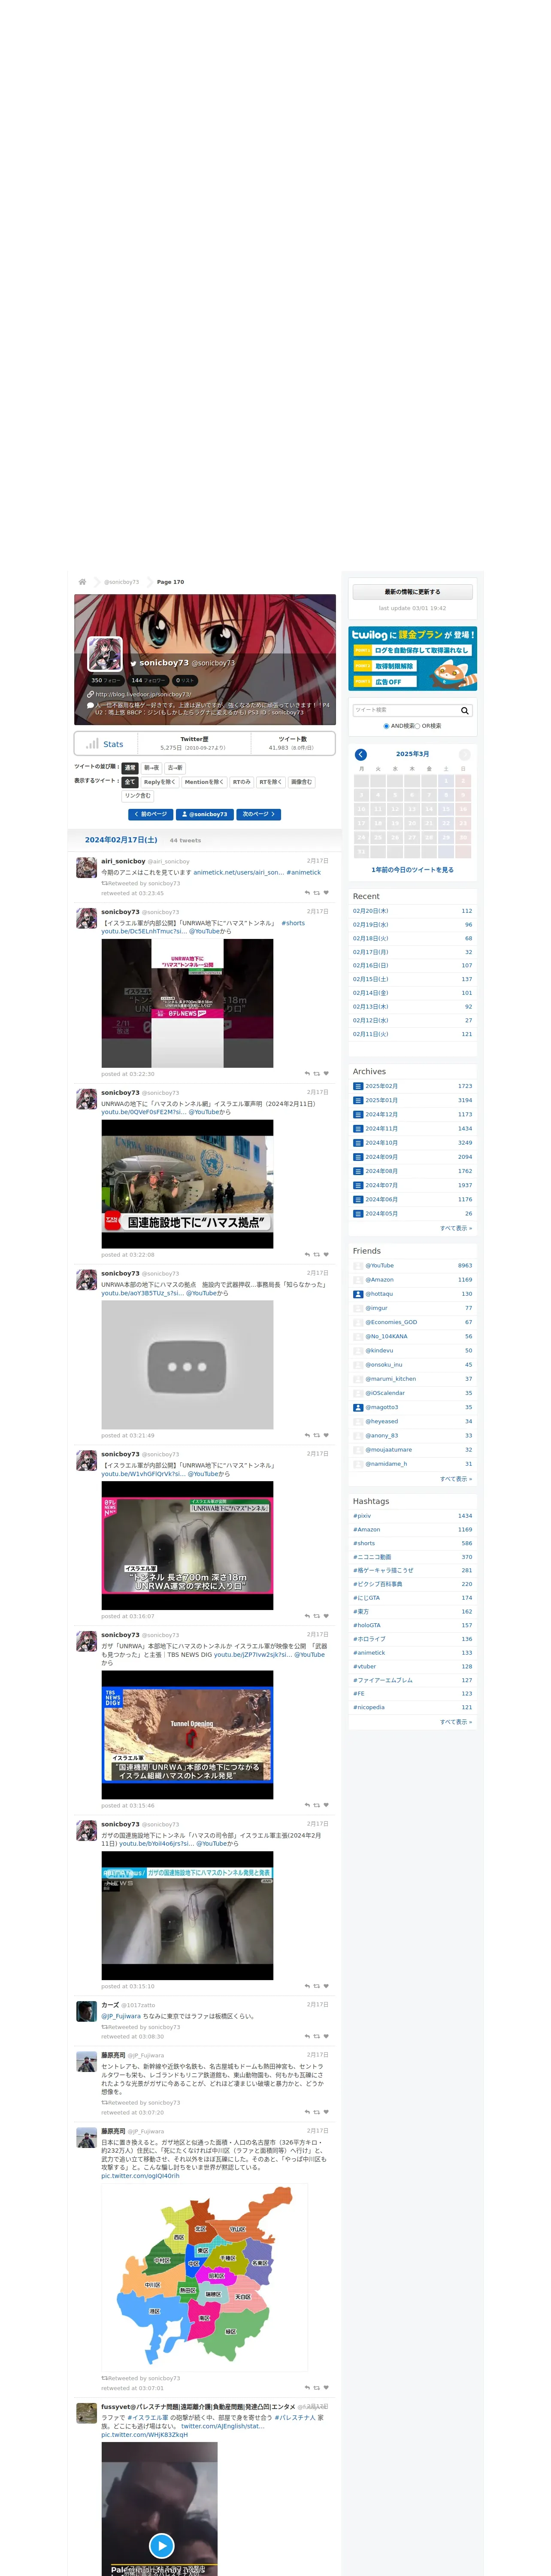Image resolution: width=551 pixels, height=2576 pixels.
Task: Click the @sonicboy73 button between page links
Action: click(x=205, y=814)
